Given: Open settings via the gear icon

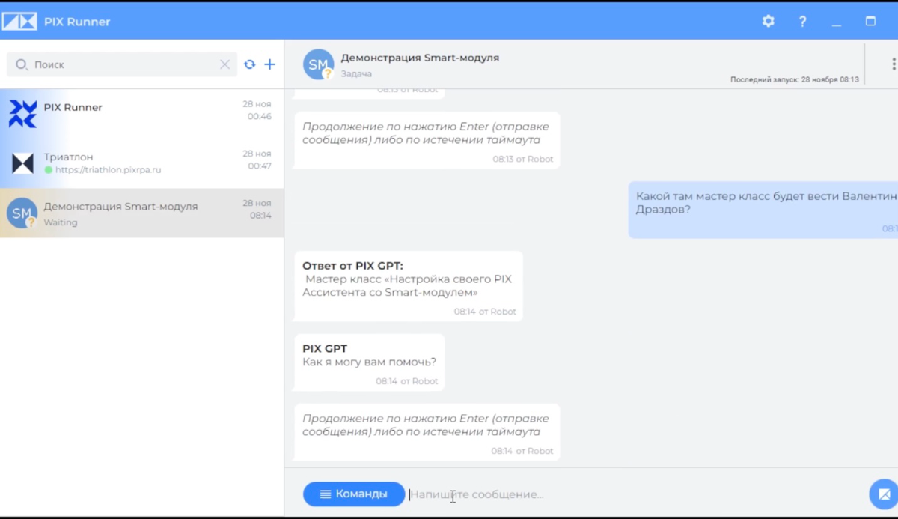Looking at the screenshot, I should [x=768, y=22].
